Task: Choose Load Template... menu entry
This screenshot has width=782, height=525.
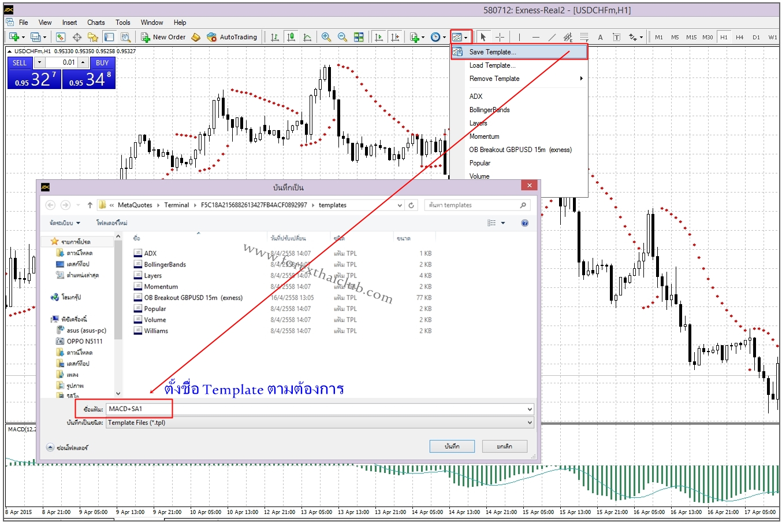Action: tap(519, 65)
